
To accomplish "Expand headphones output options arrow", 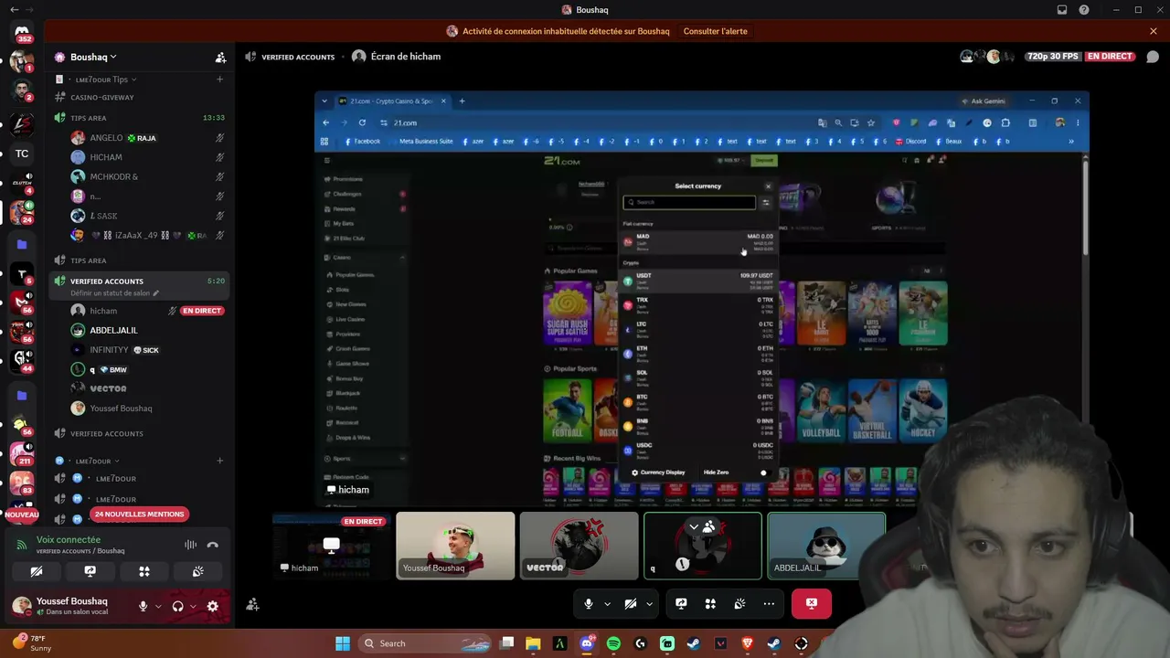I will click(x=192, y=606).
